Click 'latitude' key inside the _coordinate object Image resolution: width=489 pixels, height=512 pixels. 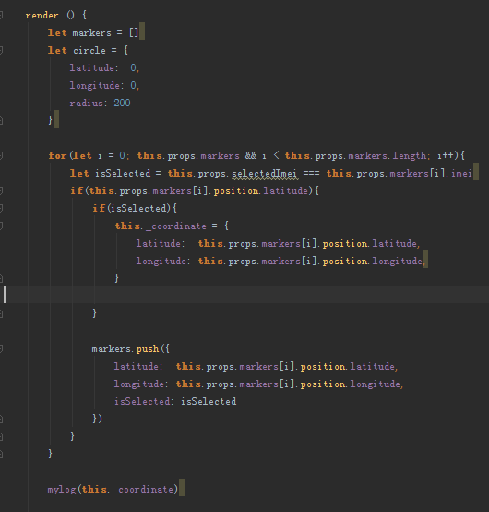(x=158, y=244)
